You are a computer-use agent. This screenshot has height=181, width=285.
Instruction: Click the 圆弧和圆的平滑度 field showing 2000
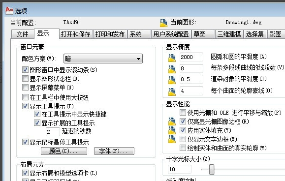[x=191, y=57]
